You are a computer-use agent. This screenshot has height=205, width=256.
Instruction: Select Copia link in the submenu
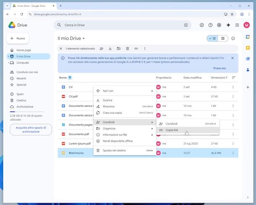pos(172,130)
